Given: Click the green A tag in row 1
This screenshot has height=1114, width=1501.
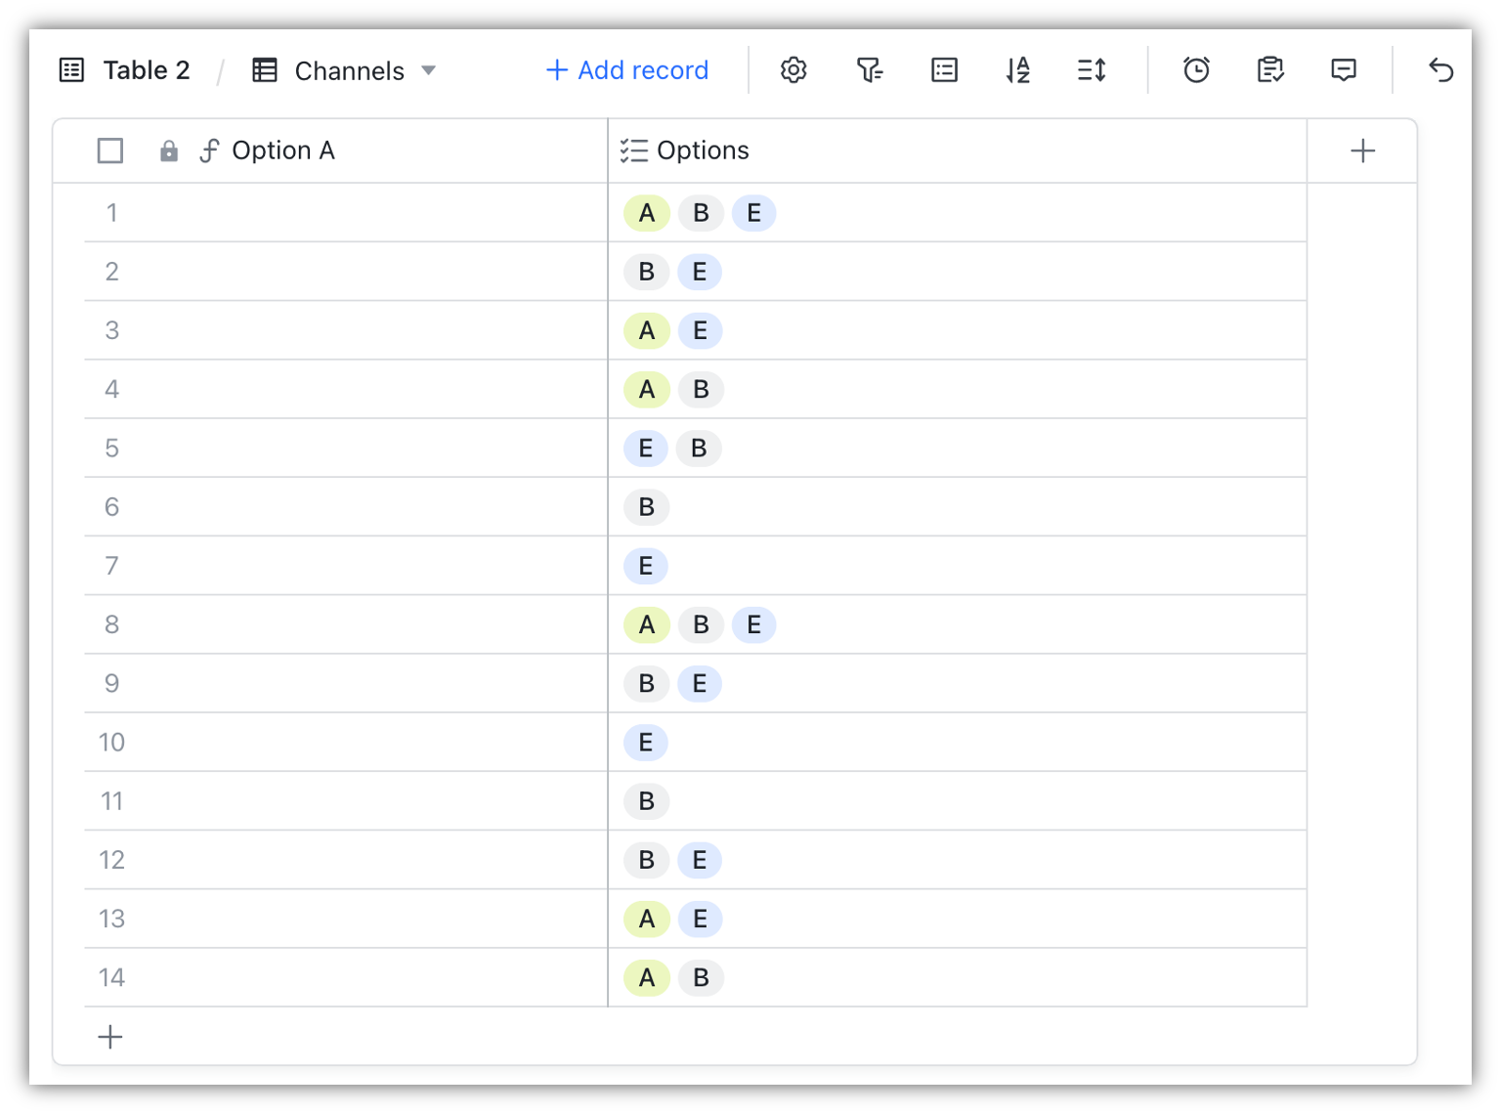Looking at the screenshot, I should pyautogui.click(x=646, y=213).
